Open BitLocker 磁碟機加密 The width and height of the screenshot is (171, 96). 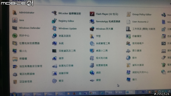[66, 14]
